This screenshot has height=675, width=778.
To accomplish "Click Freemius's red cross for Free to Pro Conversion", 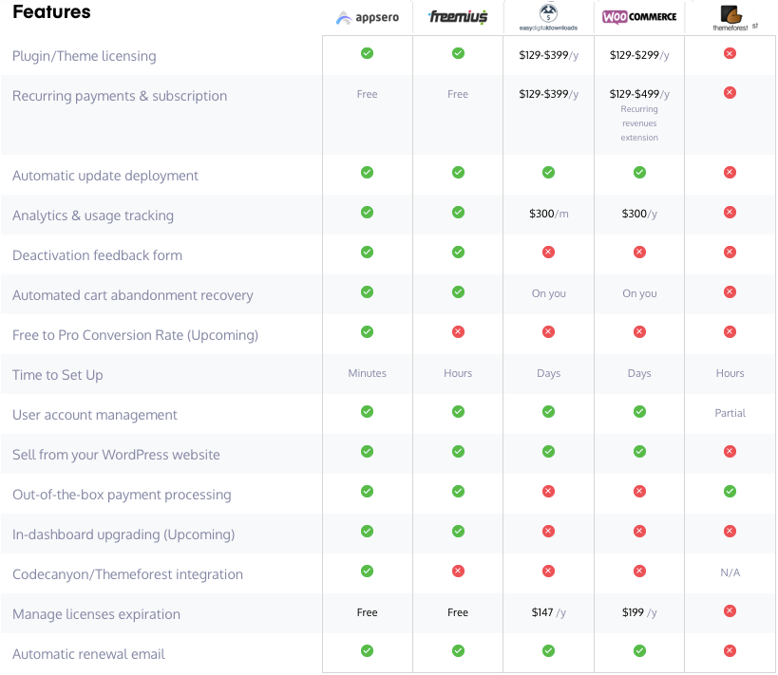I will pos(458,331).
